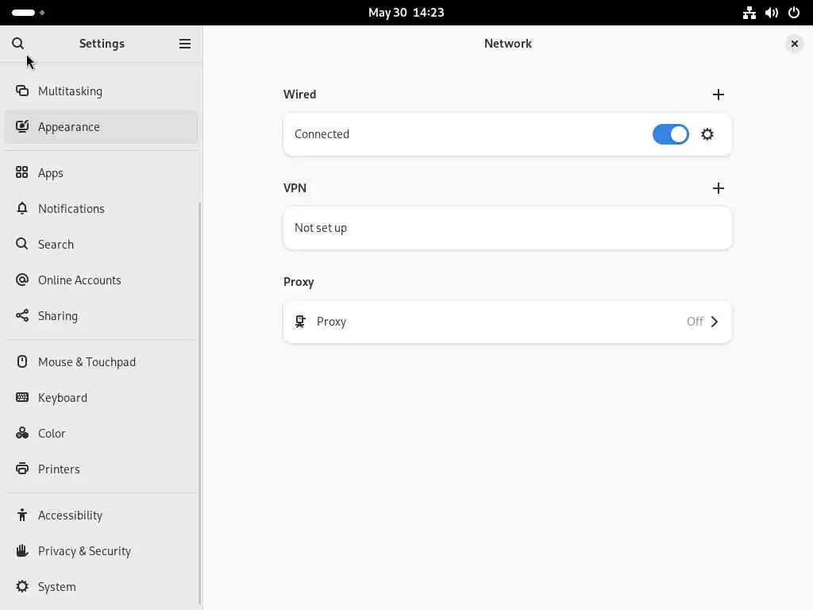Click the Sharing icon
Screen dimensions: 813x610
click(21, 315)
